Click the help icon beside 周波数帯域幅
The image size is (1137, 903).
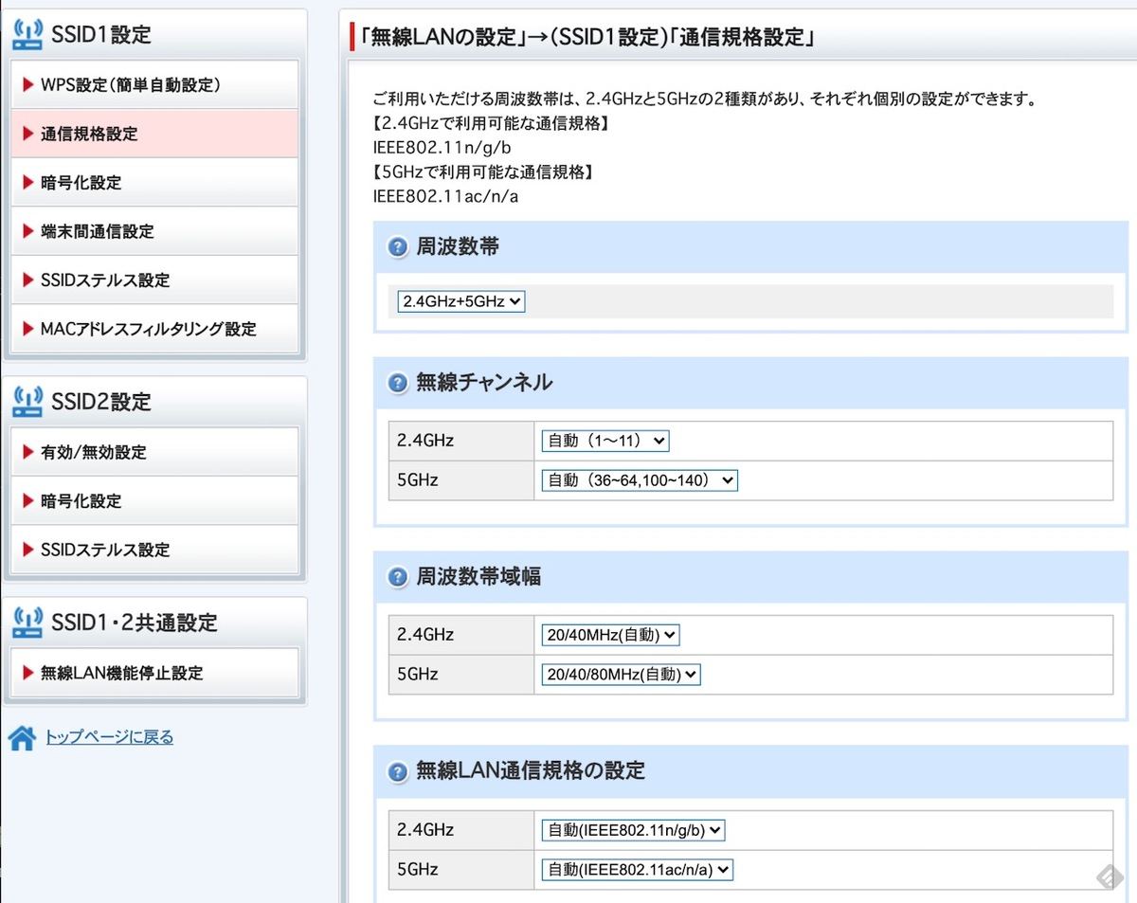point(398,577)
